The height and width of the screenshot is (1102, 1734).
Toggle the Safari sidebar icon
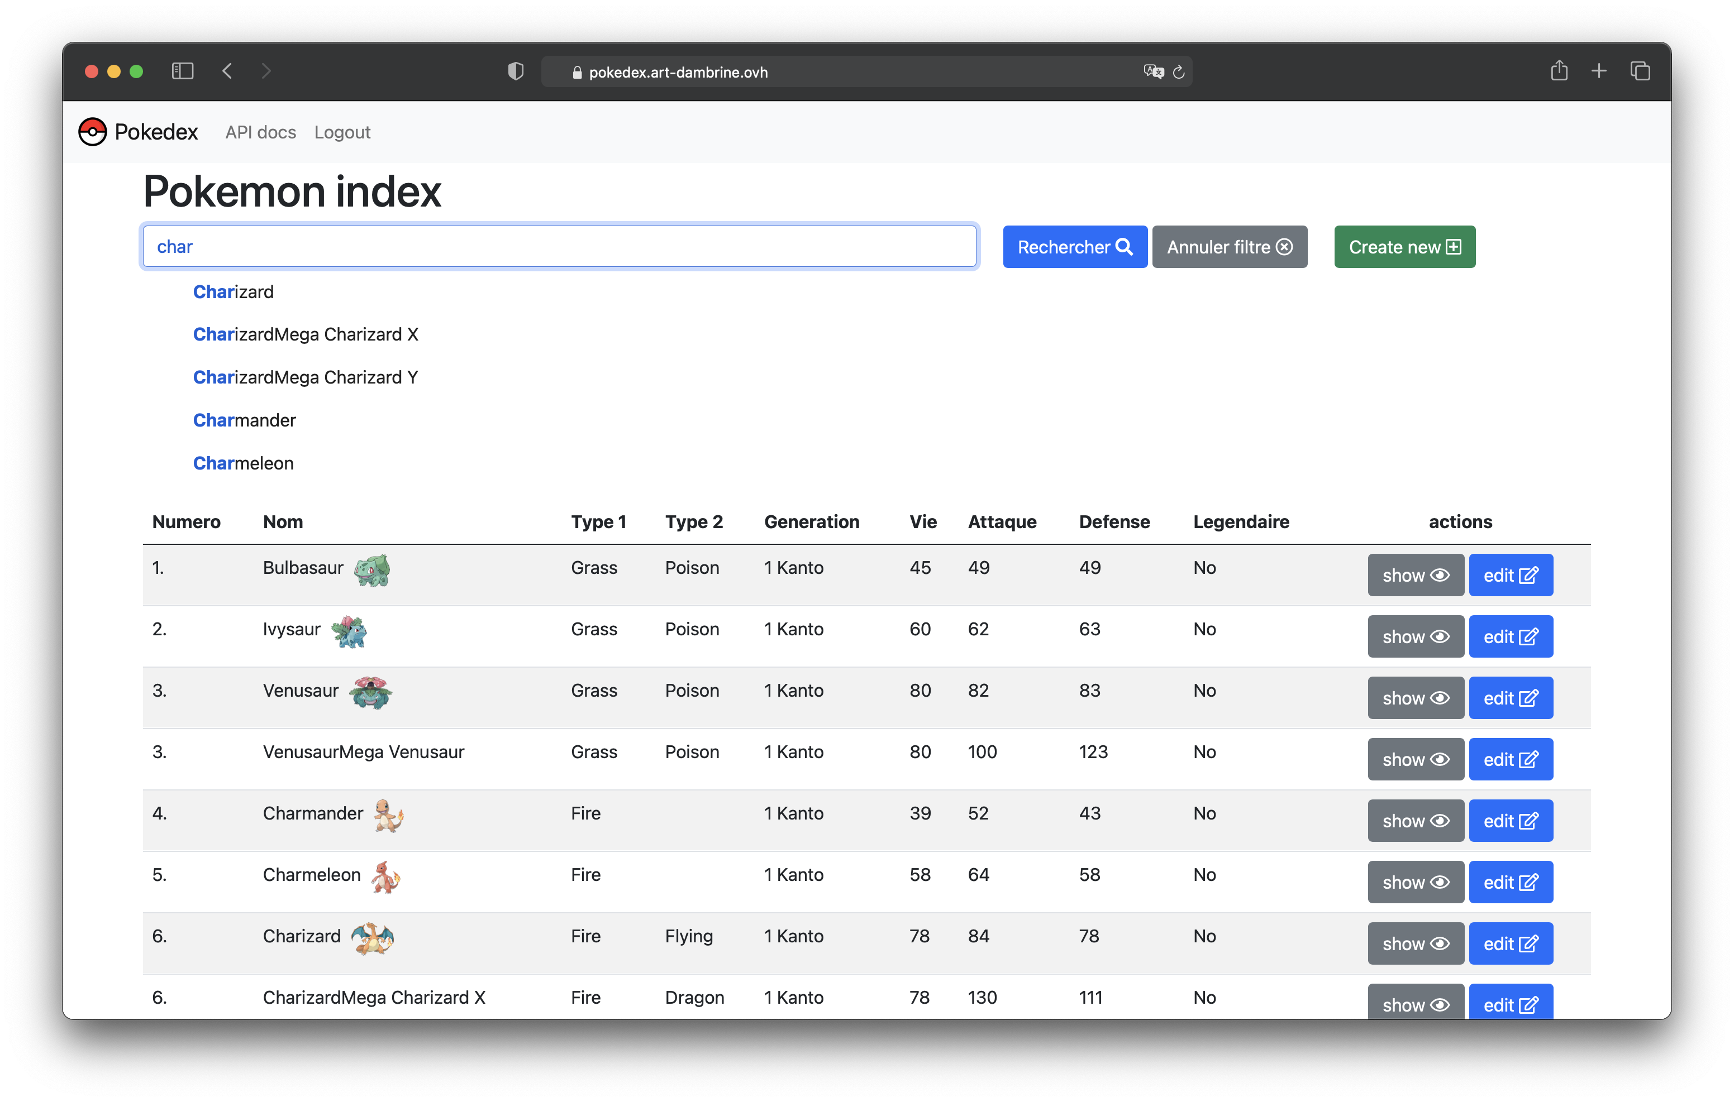coord(183,71)
